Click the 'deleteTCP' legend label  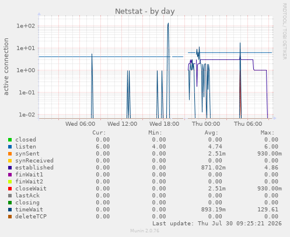click(31, 217)
